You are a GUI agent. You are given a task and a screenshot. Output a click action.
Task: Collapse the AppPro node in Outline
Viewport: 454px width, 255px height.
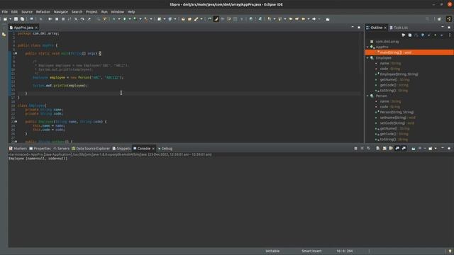coord(367,47)
